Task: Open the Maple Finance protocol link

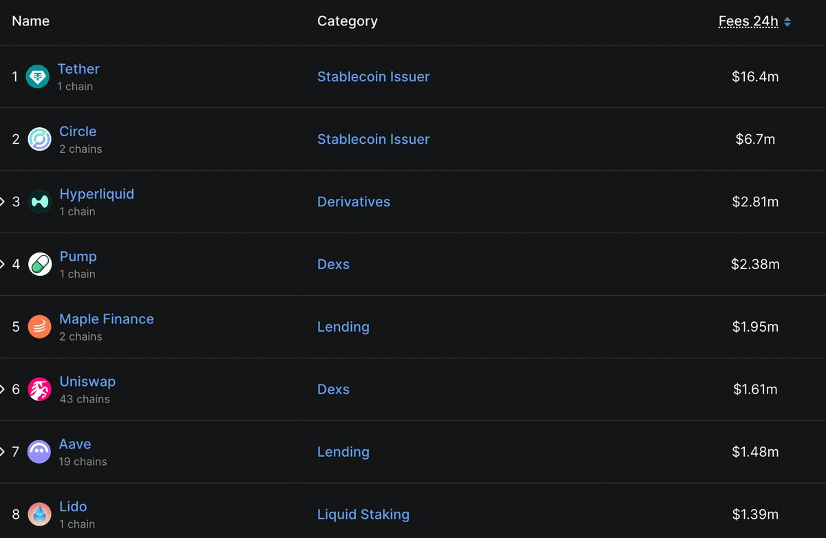Action: [107, 319]
